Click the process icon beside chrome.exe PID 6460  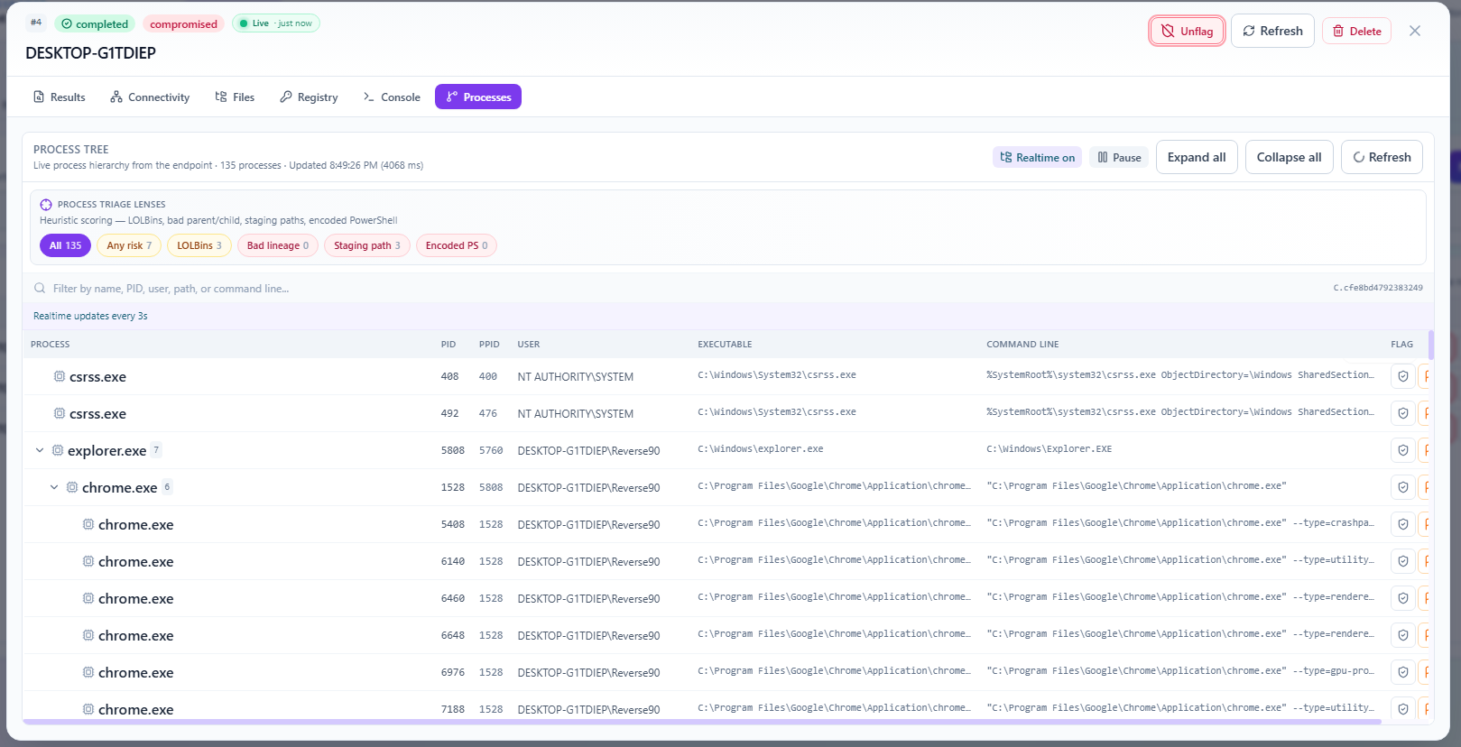point(88,598)
